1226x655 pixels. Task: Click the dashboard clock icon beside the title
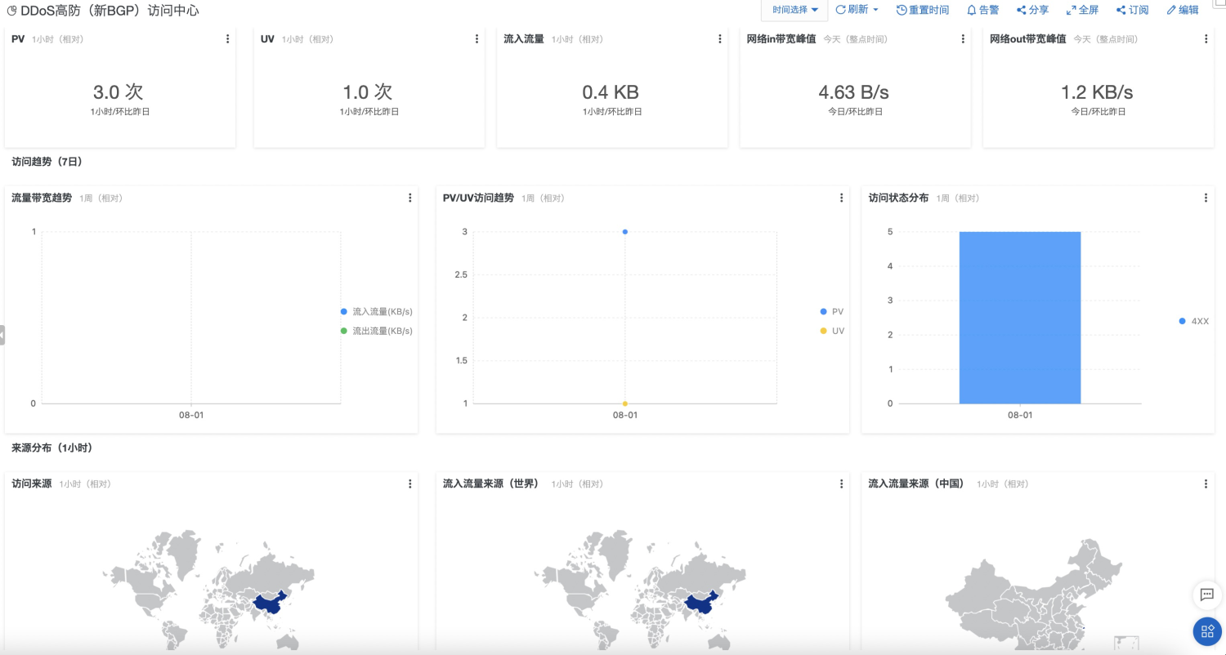pos(11,11)
